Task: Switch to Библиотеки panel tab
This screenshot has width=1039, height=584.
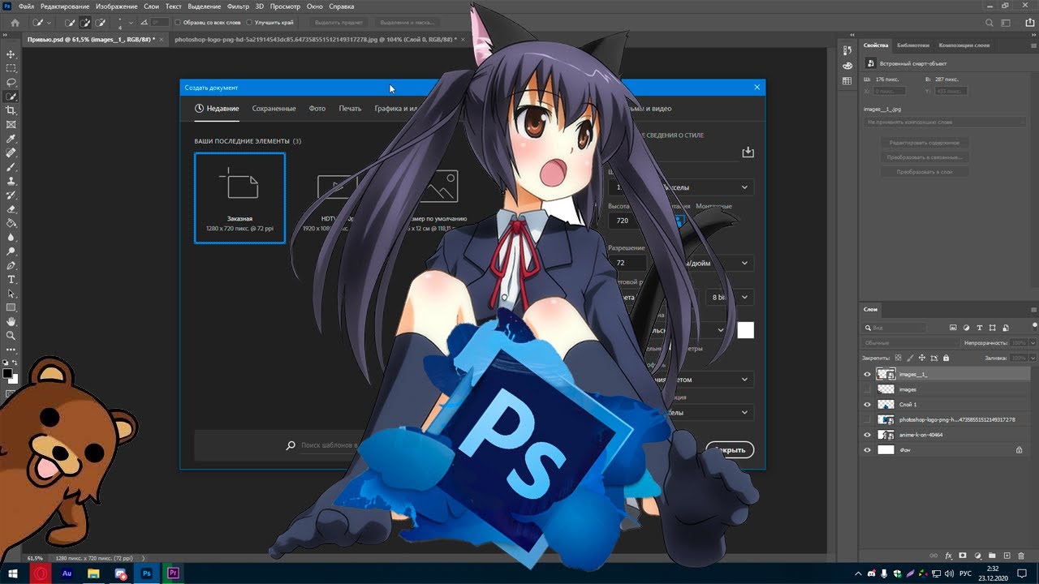Action: click(x=913, y=45)
